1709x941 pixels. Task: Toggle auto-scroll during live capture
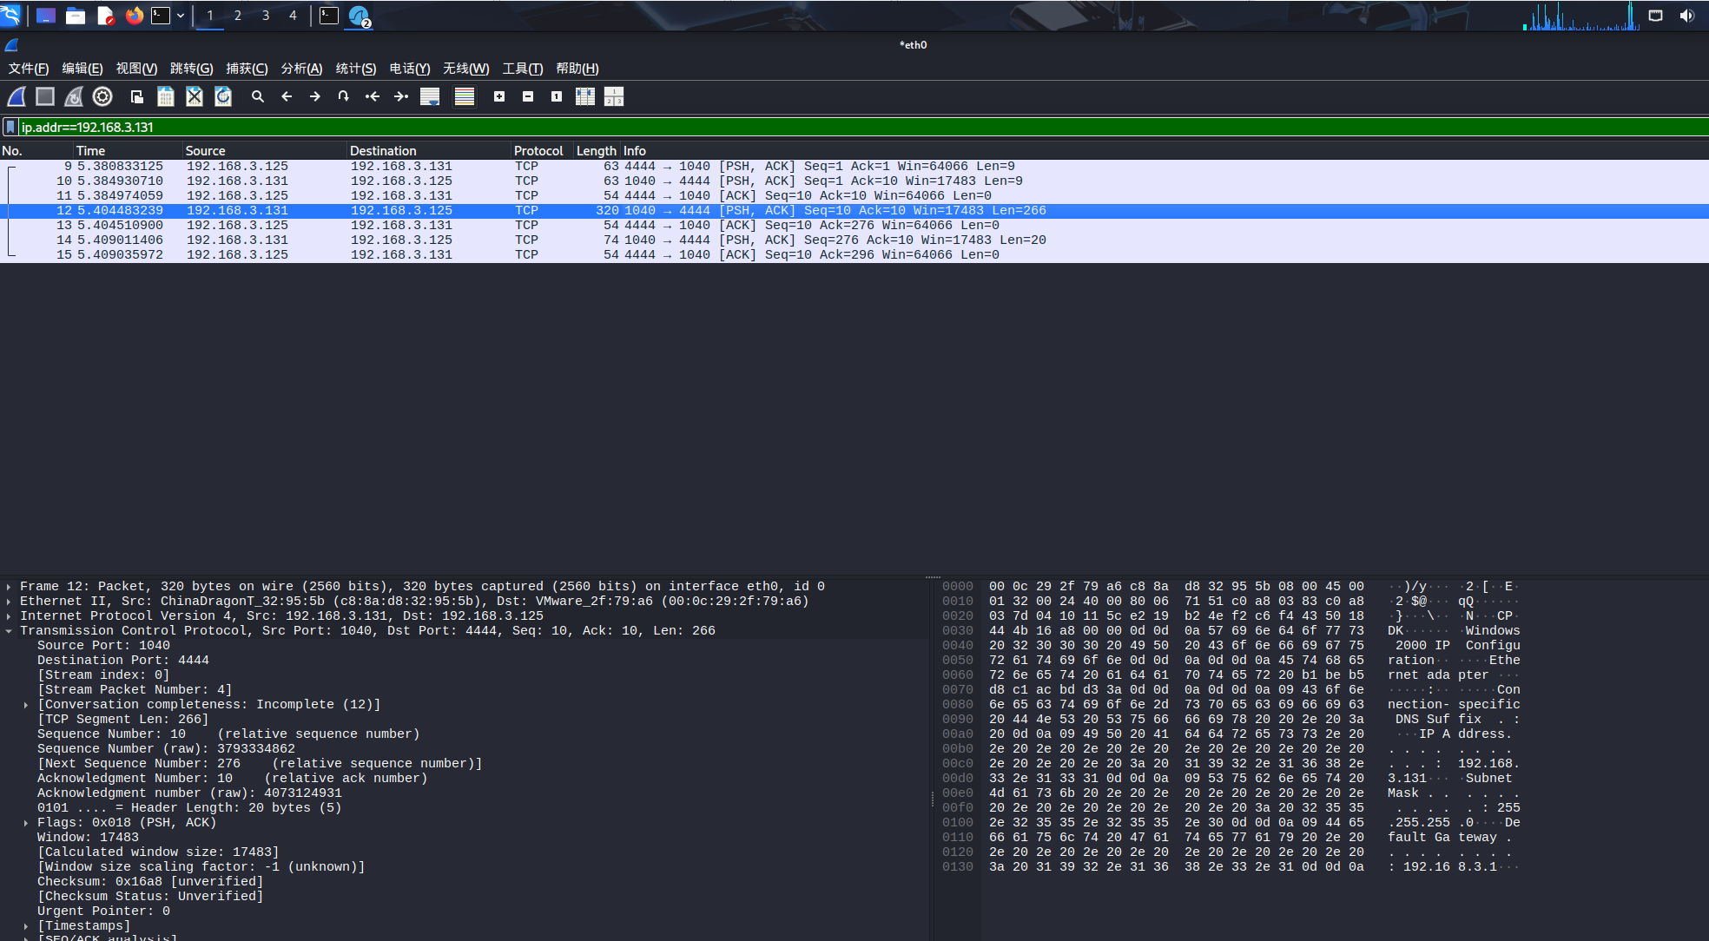point(430,97)
